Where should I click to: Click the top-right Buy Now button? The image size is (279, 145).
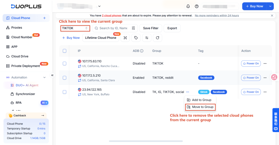255,6
